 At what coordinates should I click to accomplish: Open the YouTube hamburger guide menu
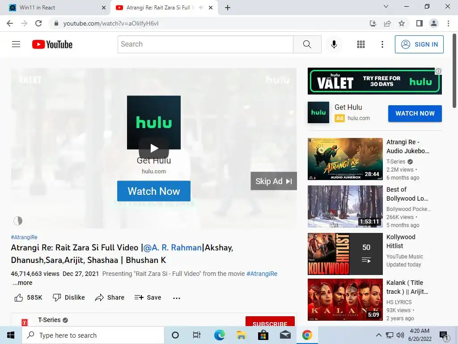click(x=16, y=44)
